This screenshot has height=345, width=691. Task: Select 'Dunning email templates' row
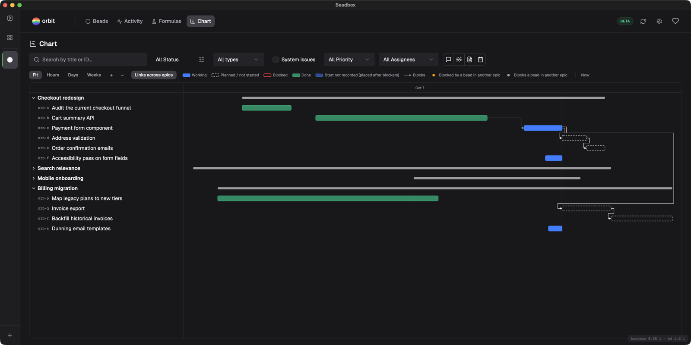coord(106,229)
